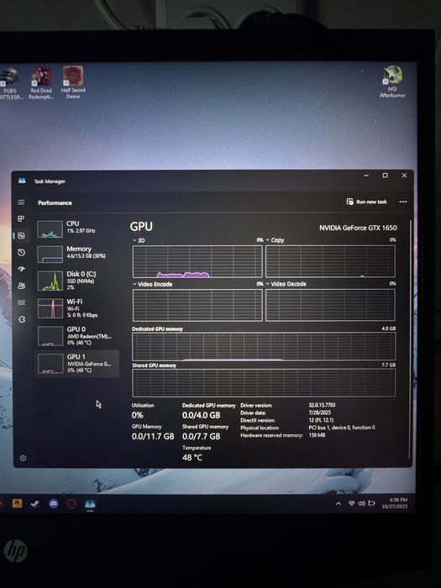Select GPU 1 NVIDIA GeForce entry
This screenshot has height=588, width=441.
coord(77,364)
